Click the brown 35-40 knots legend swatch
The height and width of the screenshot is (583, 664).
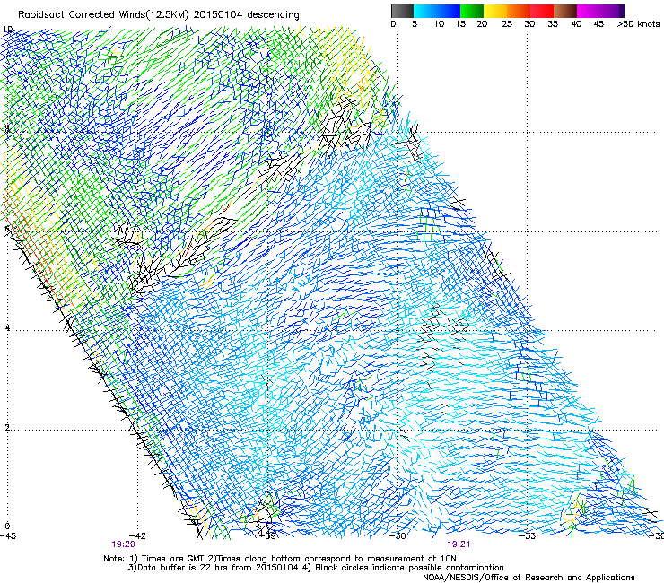pos(565,11)
